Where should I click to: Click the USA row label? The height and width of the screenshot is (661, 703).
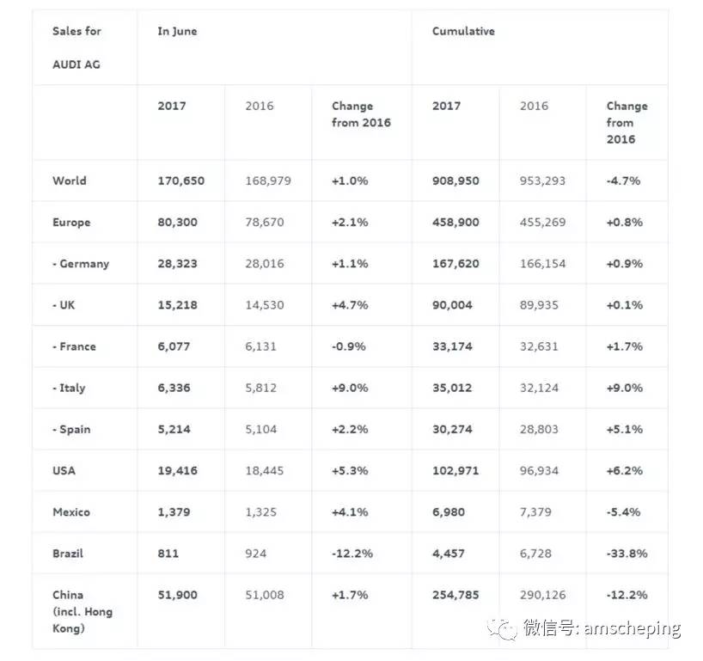64,470
